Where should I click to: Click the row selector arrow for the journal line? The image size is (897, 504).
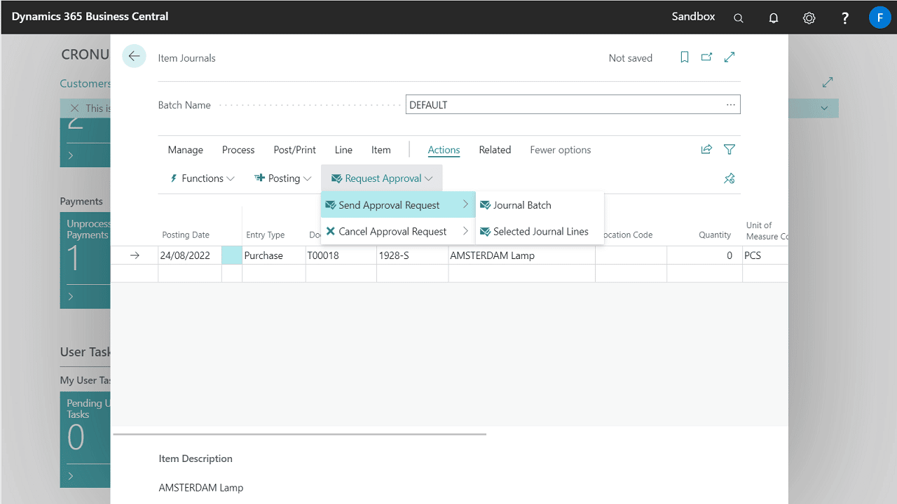coord(135,255)
